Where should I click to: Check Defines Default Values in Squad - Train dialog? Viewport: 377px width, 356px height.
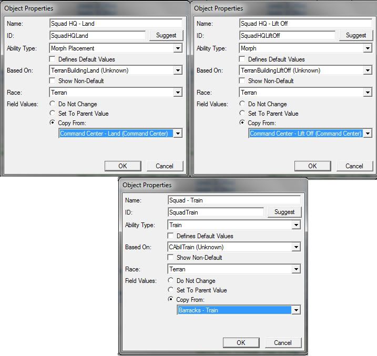(170, 236)
